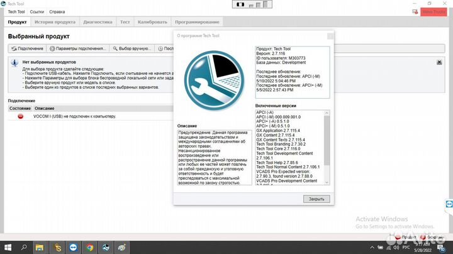Screen dimensions: 453x254
Task: Switch to the Калибровать tab
Action: (152, 22)
